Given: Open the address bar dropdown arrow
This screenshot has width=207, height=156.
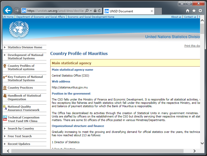Looking at the screenshot, I should [x=91, y=11].
